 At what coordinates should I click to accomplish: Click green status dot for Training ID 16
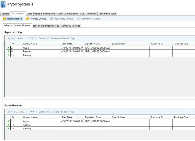click(8, 128)
